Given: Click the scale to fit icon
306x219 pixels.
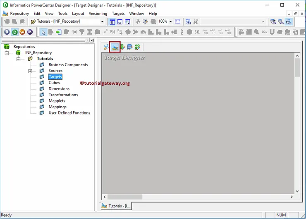Looking at the screenshot, I should coord(177,21).
